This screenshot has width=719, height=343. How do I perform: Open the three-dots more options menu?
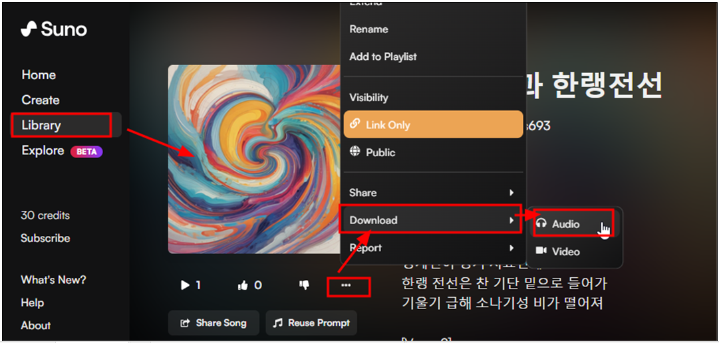coord(347,285)
